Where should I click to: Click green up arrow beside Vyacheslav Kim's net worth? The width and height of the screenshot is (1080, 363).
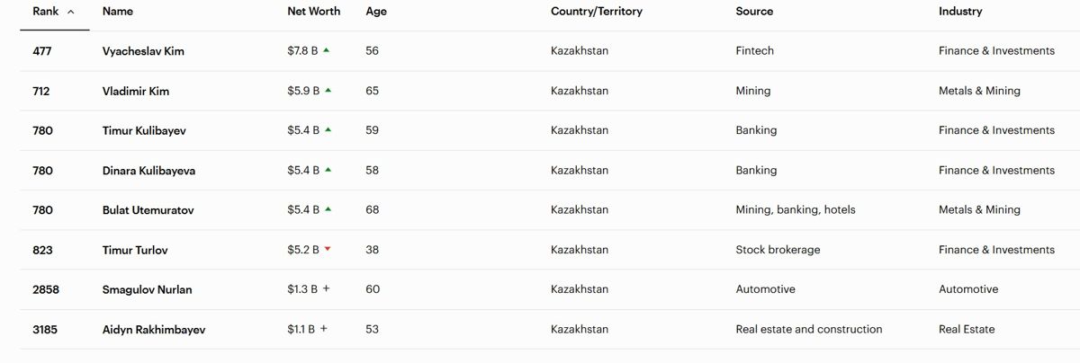326,50
